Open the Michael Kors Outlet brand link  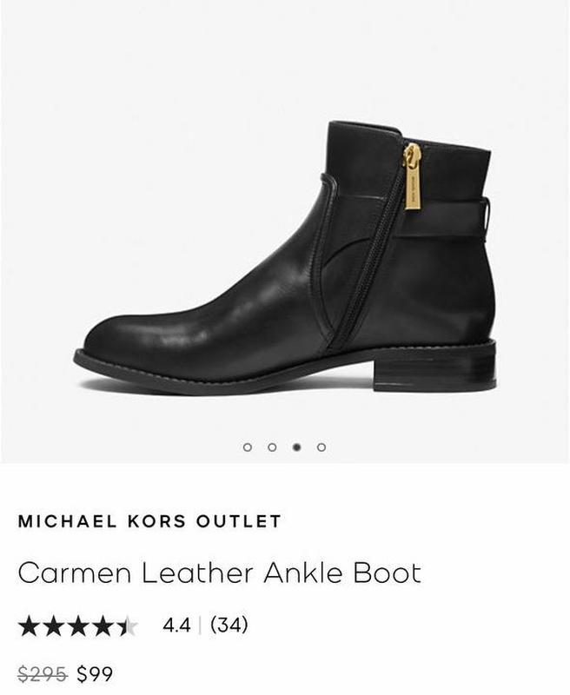click(x=149, y=520)
